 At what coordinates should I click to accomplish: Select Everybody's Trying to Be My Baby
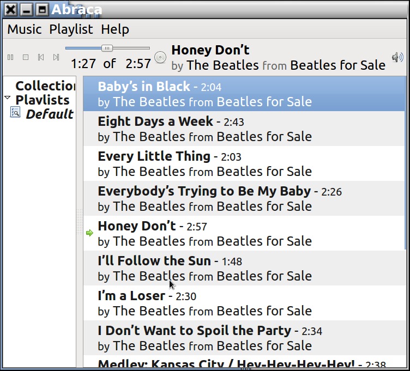[244, 198]
